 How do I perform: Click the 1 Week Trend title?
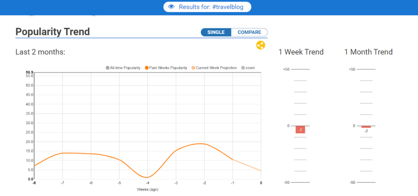[x=301, y=52]
